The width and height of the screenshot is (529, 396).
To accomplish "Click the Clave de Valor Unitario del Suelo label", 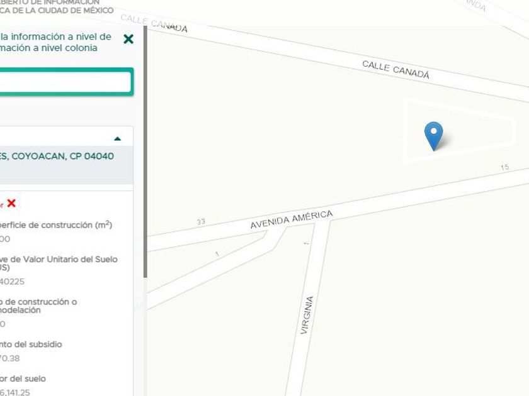I will (59, 263).
